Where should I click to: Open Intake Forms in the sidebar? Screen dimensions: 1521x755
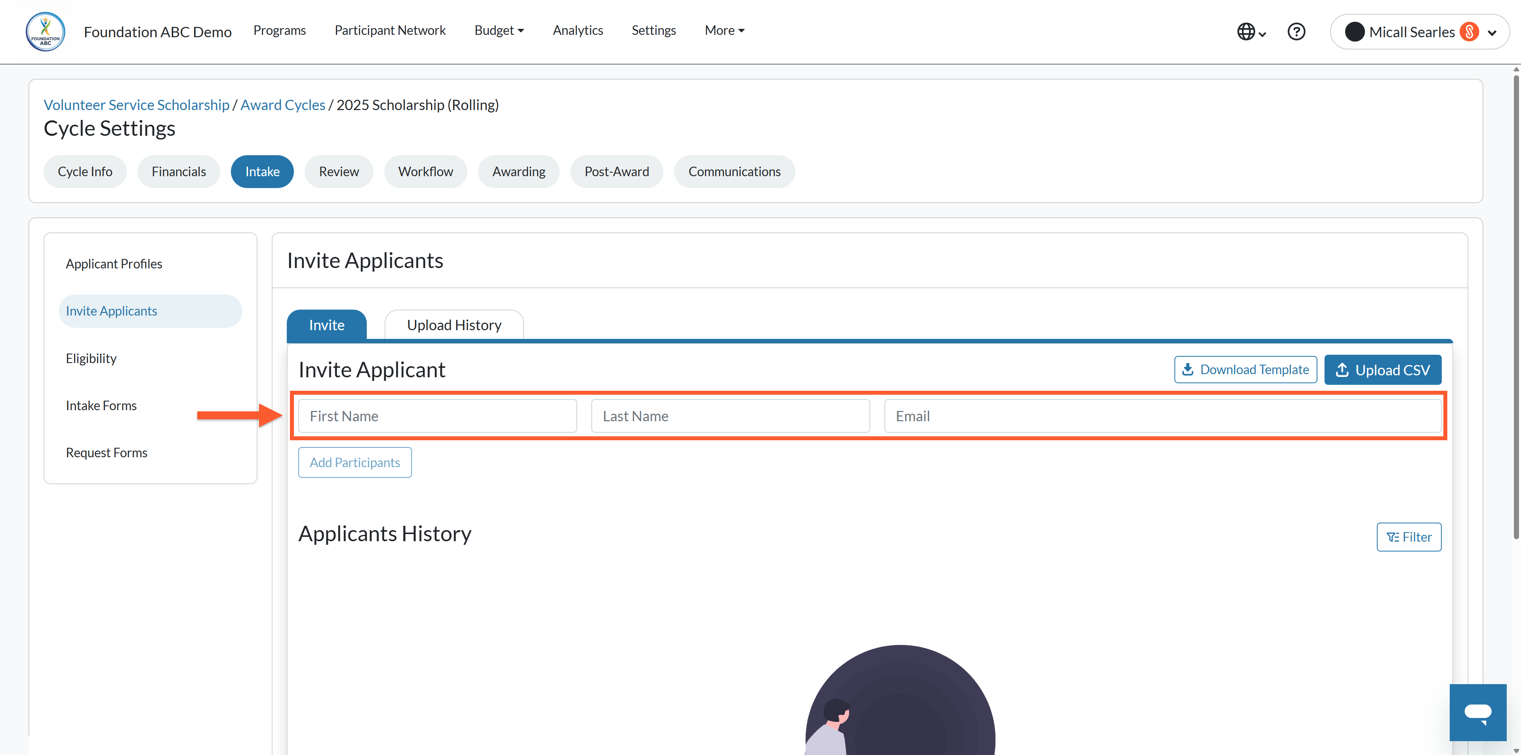150,405
